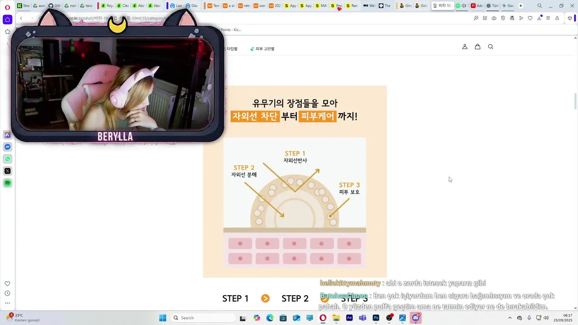
Task: Show hidden tray icons chevron
Action: [509, 318]
